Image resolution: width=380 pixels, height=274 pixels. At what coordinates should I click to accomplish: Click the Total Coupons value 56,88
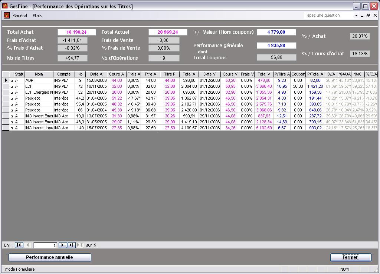pyautogui.click(x=276, y=57)
